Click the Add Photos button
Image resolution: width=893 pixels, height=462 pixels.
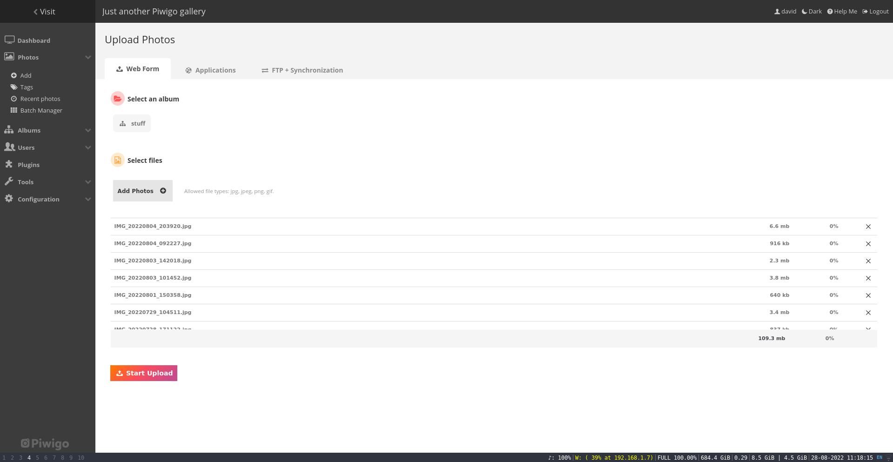143,191
